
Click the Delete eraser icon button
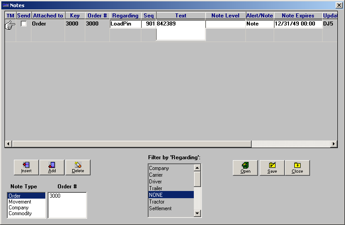tap(78, 168)
